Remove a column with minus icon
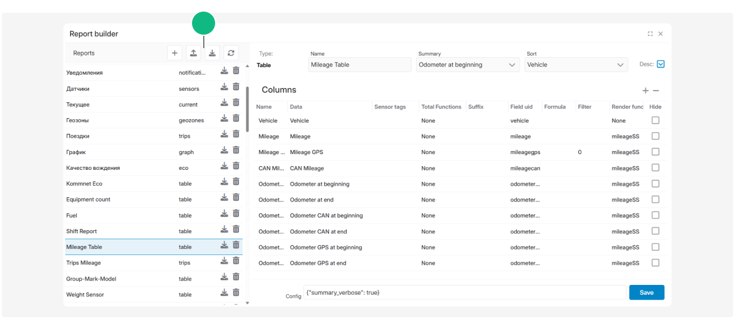This screenshot has height=319, width=735. coord(656,91)
